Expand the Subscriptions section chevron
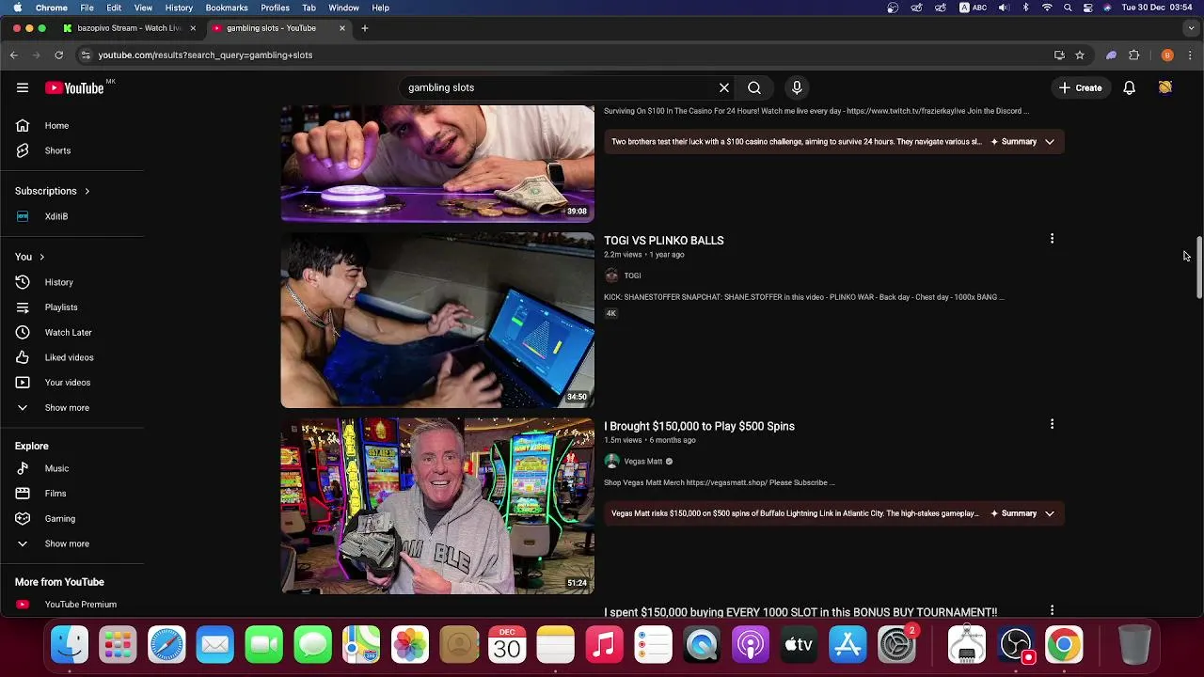Screen dimensions: 1204x677 (x=87, y=191)
